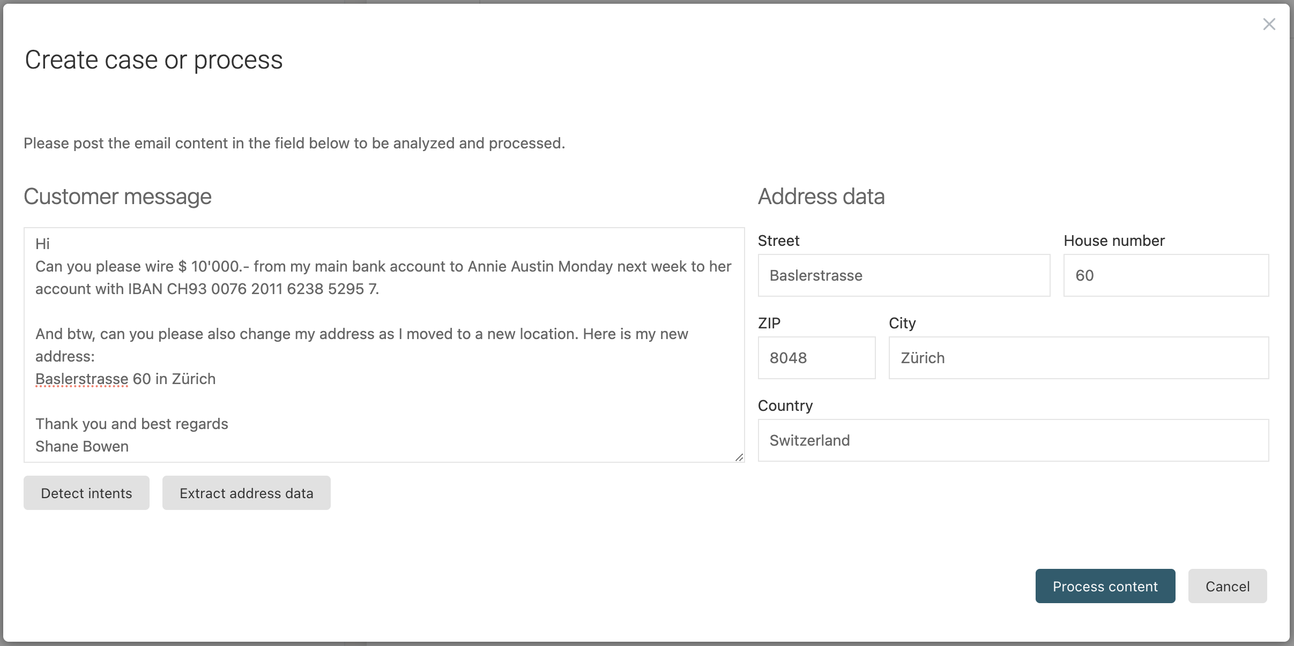
Task: Click the House number label
Action: pos(1113,241)
